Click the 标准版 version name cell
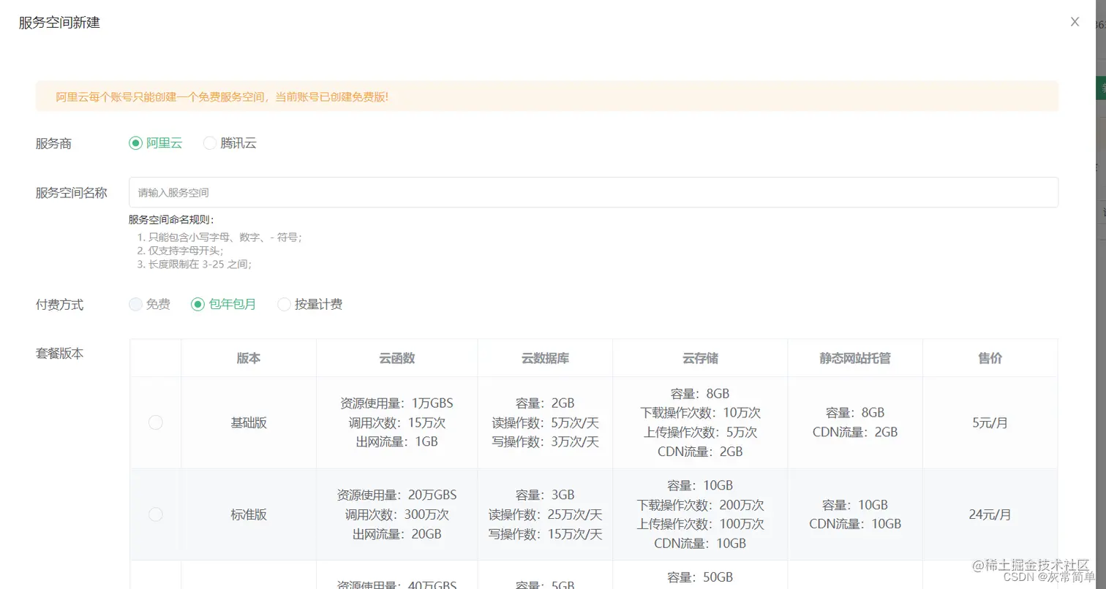Screen dimensions: 1106x589 (x=249, y=514)
